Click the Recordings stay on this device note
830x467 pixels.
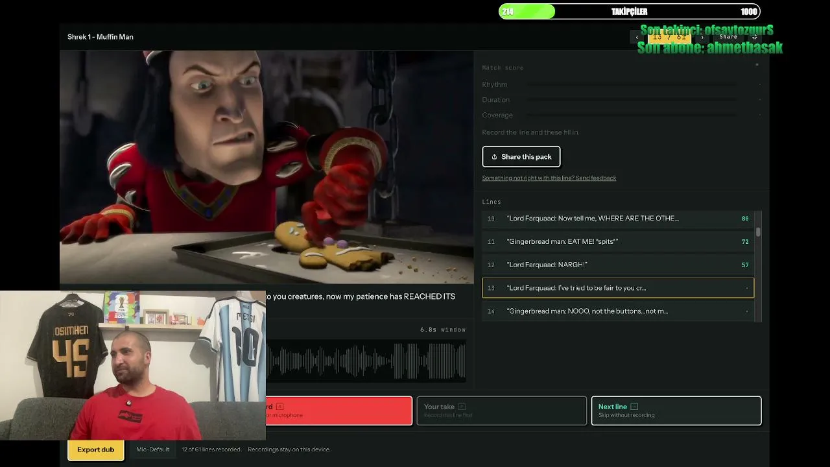coord(289,449)
